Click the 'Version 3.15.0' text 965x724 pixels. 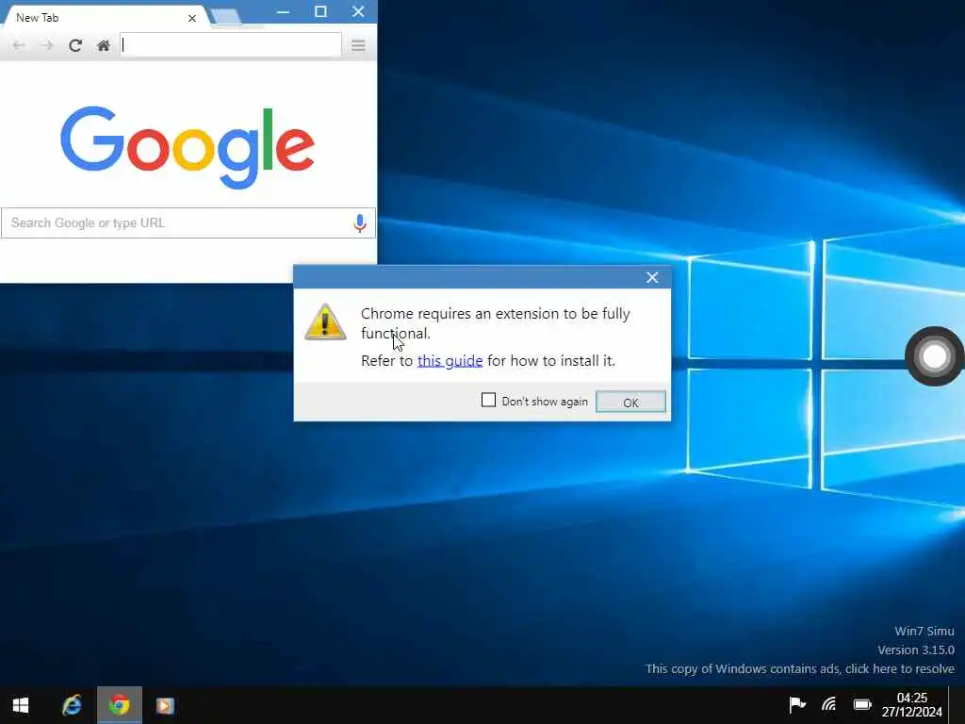pyautogui.click(x=916, y=650)
